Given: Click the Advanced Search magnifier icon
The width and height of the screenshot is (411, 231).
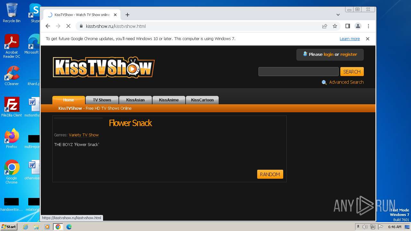Looking at the screenshot, I should point(324,82).
